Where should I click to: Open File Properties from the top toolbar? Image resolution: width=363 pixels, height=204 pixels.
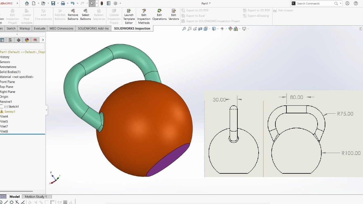point(109,3)
